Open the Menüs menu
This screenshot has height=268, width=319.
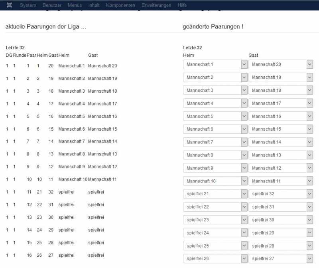tap(75, 5)
